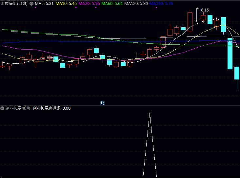Click the 6.15 high price annotation
The image size is (240, 178).
point(205,10)
